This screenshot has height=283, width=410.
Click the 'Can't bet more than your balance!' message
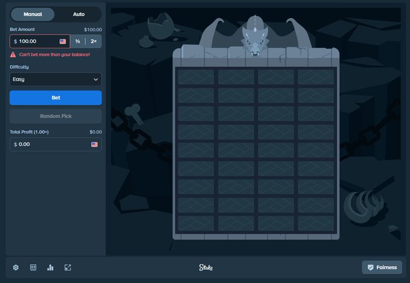click(x=54, y=55)
